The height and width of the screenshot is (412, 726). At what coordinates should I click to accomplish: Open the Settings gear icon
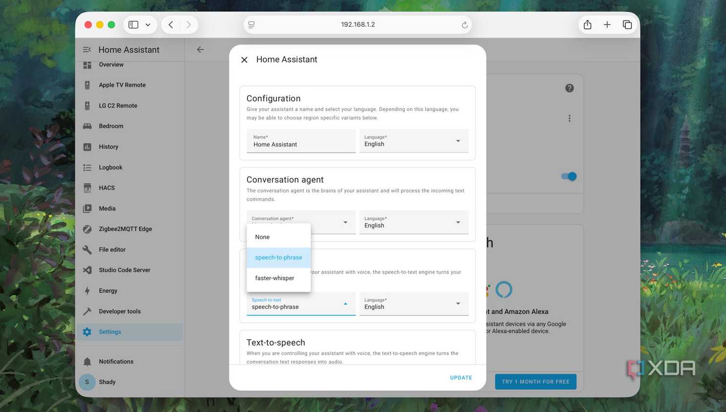(x=87, y=332)
